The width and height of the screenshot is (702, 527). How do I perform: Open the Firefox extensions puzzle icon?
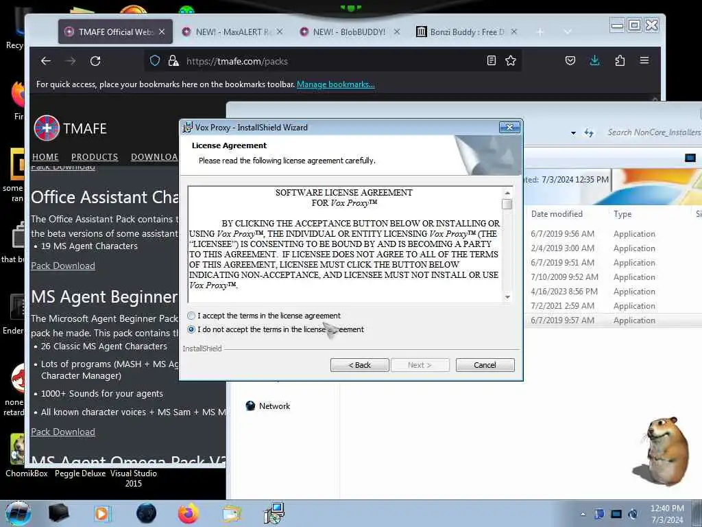[620, 60]
